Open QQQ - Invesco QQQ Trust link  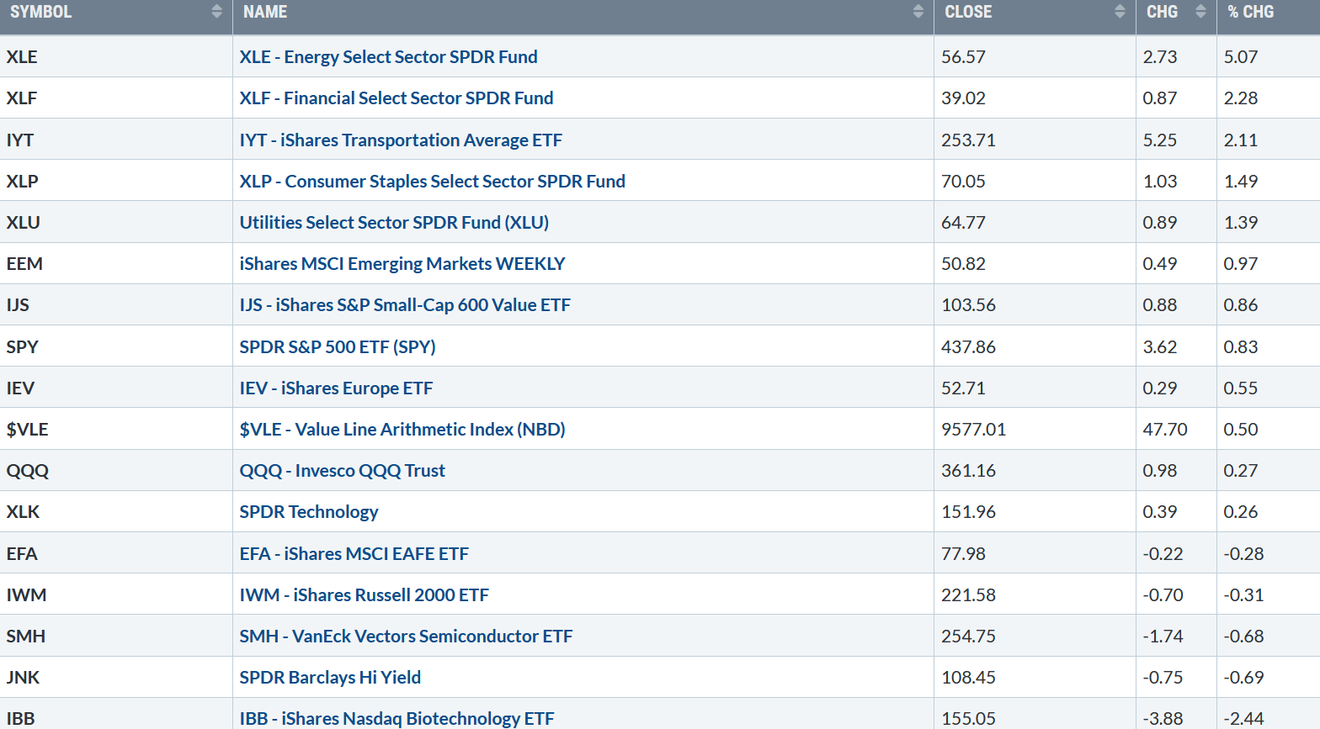[x=342, y=470]
